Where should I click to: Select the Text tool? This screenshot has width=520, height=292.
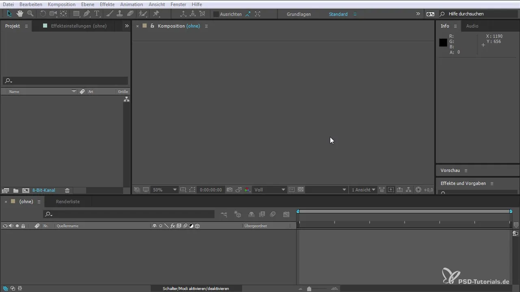pyautogui.click(x=97, y=14)
